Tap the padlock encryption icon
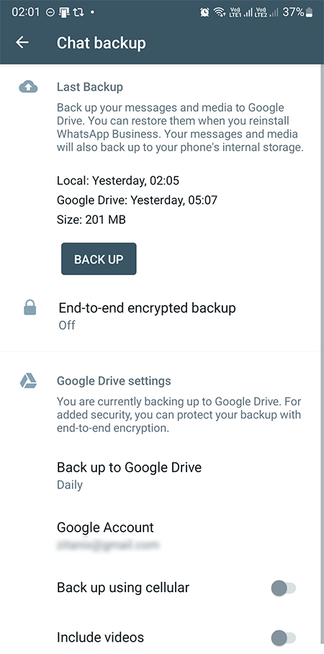The height and width of the screenshot is (654, 324). click(30, 308)
